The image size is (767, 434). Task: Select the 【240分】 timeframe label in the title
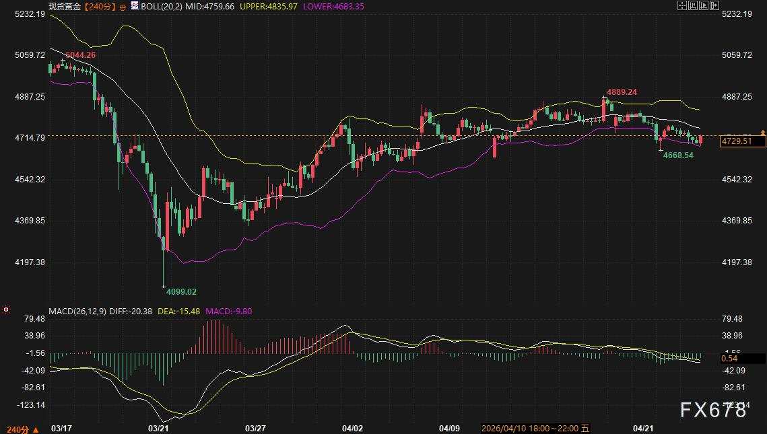pos(100,6)
